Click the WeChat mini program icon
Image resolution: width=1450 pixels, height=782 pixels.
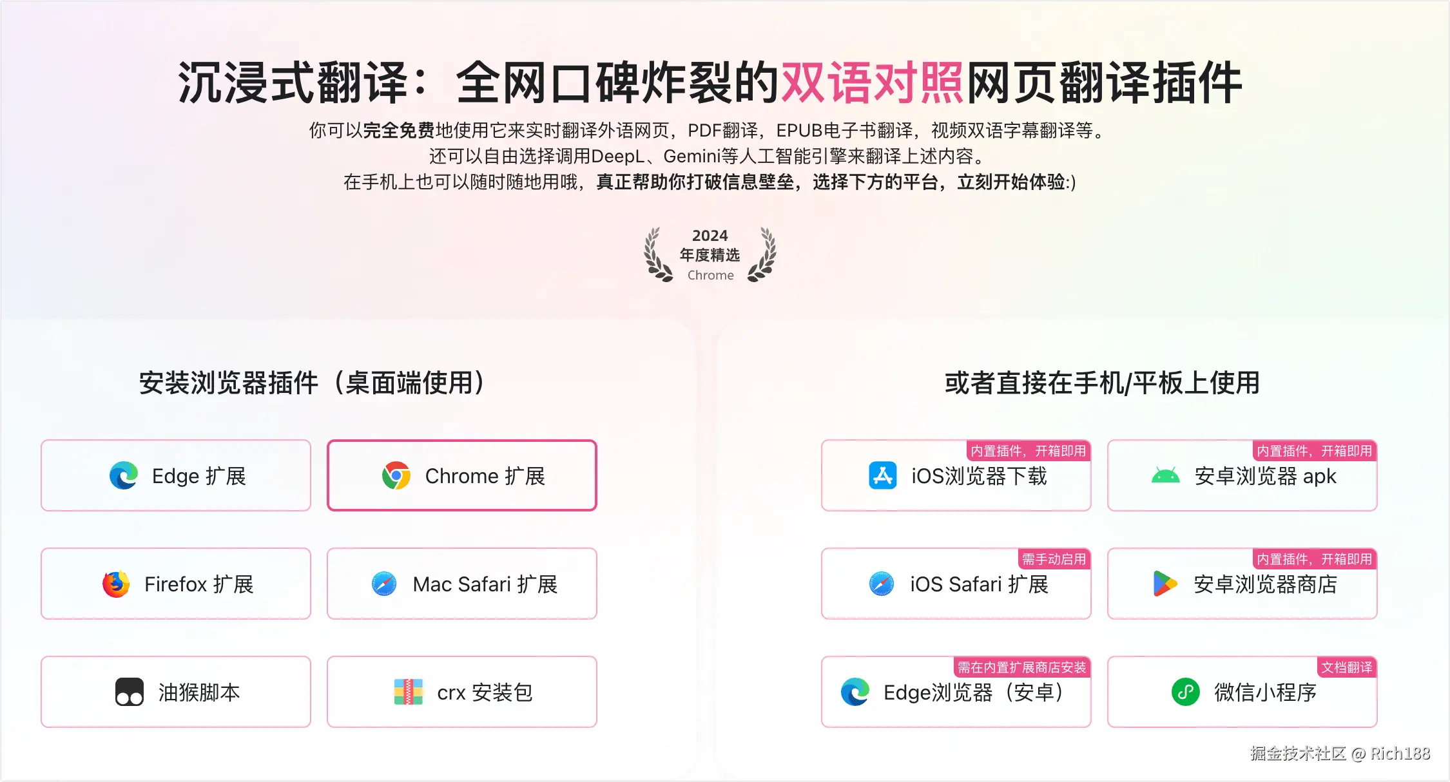tap(1185, 692)
